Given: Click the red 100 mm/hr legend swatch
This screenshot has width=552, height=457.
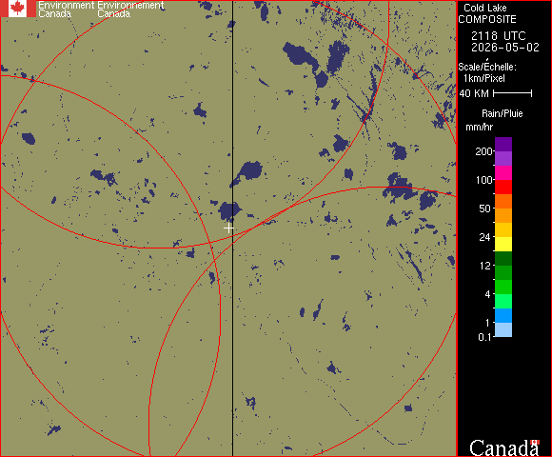Looking at the screenshot, I should tap(503, 187).
